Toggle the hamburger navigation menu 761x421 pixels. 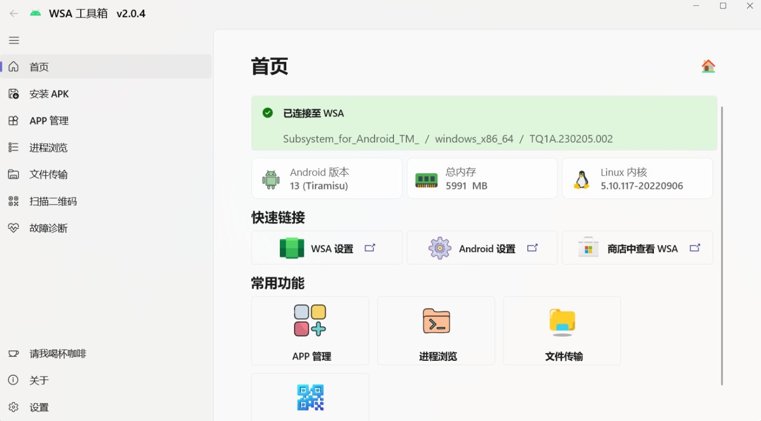[x=14, y=40]
